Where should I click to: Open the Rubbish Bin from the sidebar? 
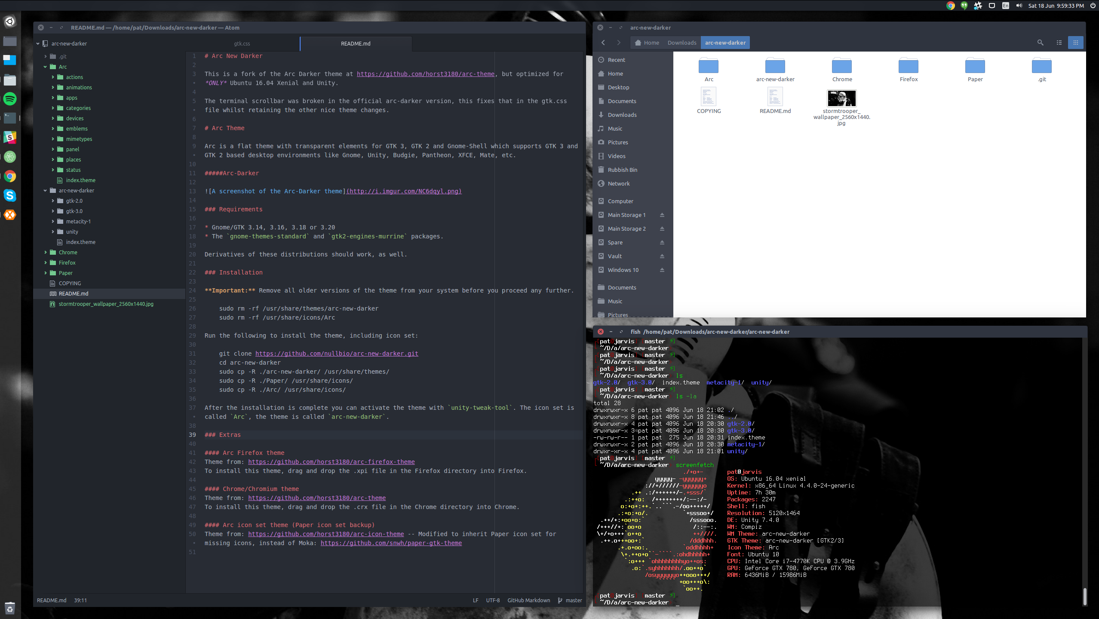pos(623,170)
